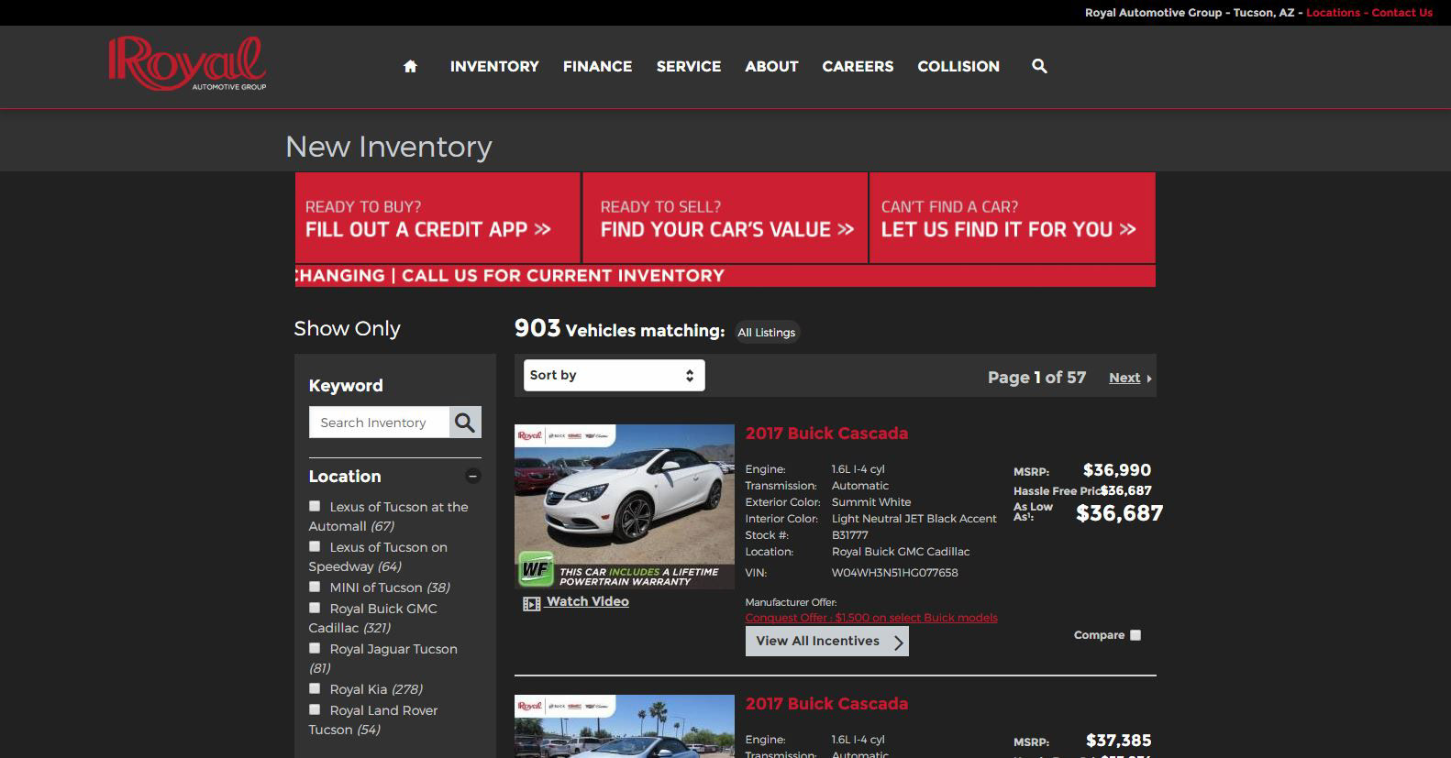
Task: Check Lexus of Tucson at the Automall
Action: (x=315, y=506)
